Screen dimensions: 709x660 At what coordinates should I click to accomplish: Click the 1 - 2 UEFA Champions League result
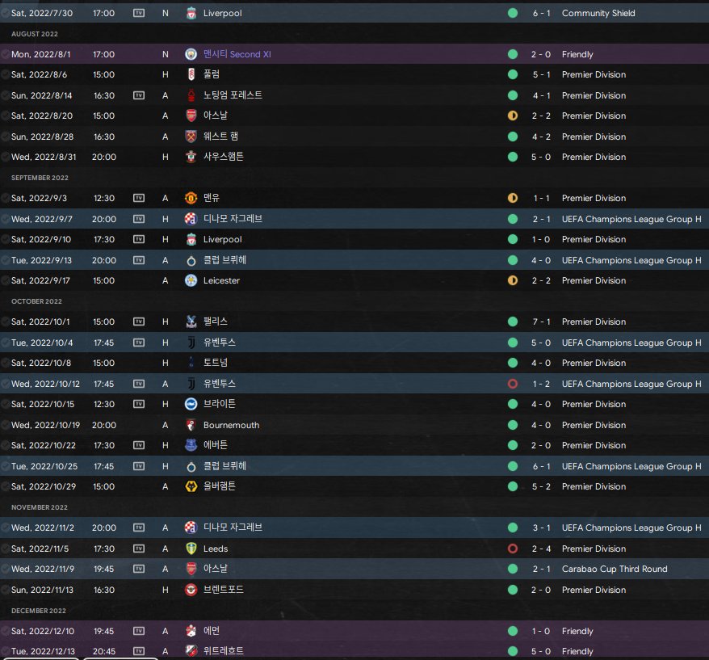(x=542, y=384)
